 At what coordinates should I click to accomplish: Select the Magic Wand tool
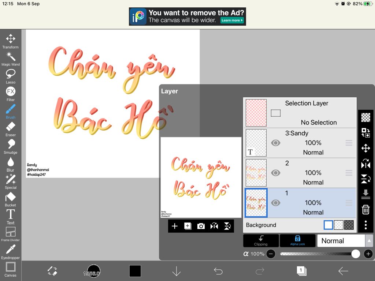11,59
